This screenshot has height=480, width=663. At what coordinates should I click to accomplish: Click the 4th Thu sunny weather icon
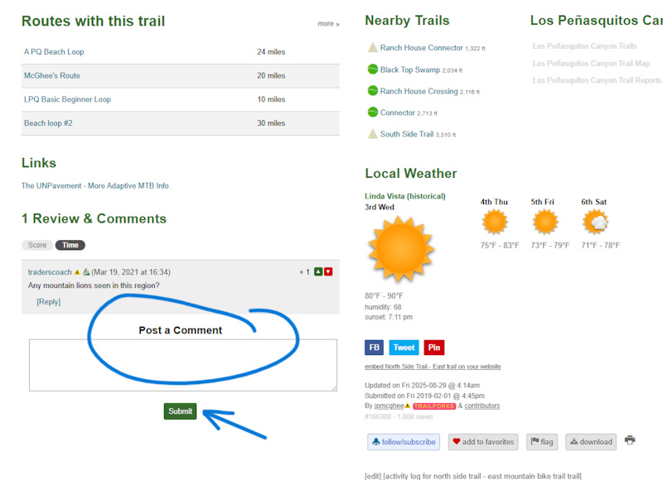pyautogui.click(x=495, y=222)
